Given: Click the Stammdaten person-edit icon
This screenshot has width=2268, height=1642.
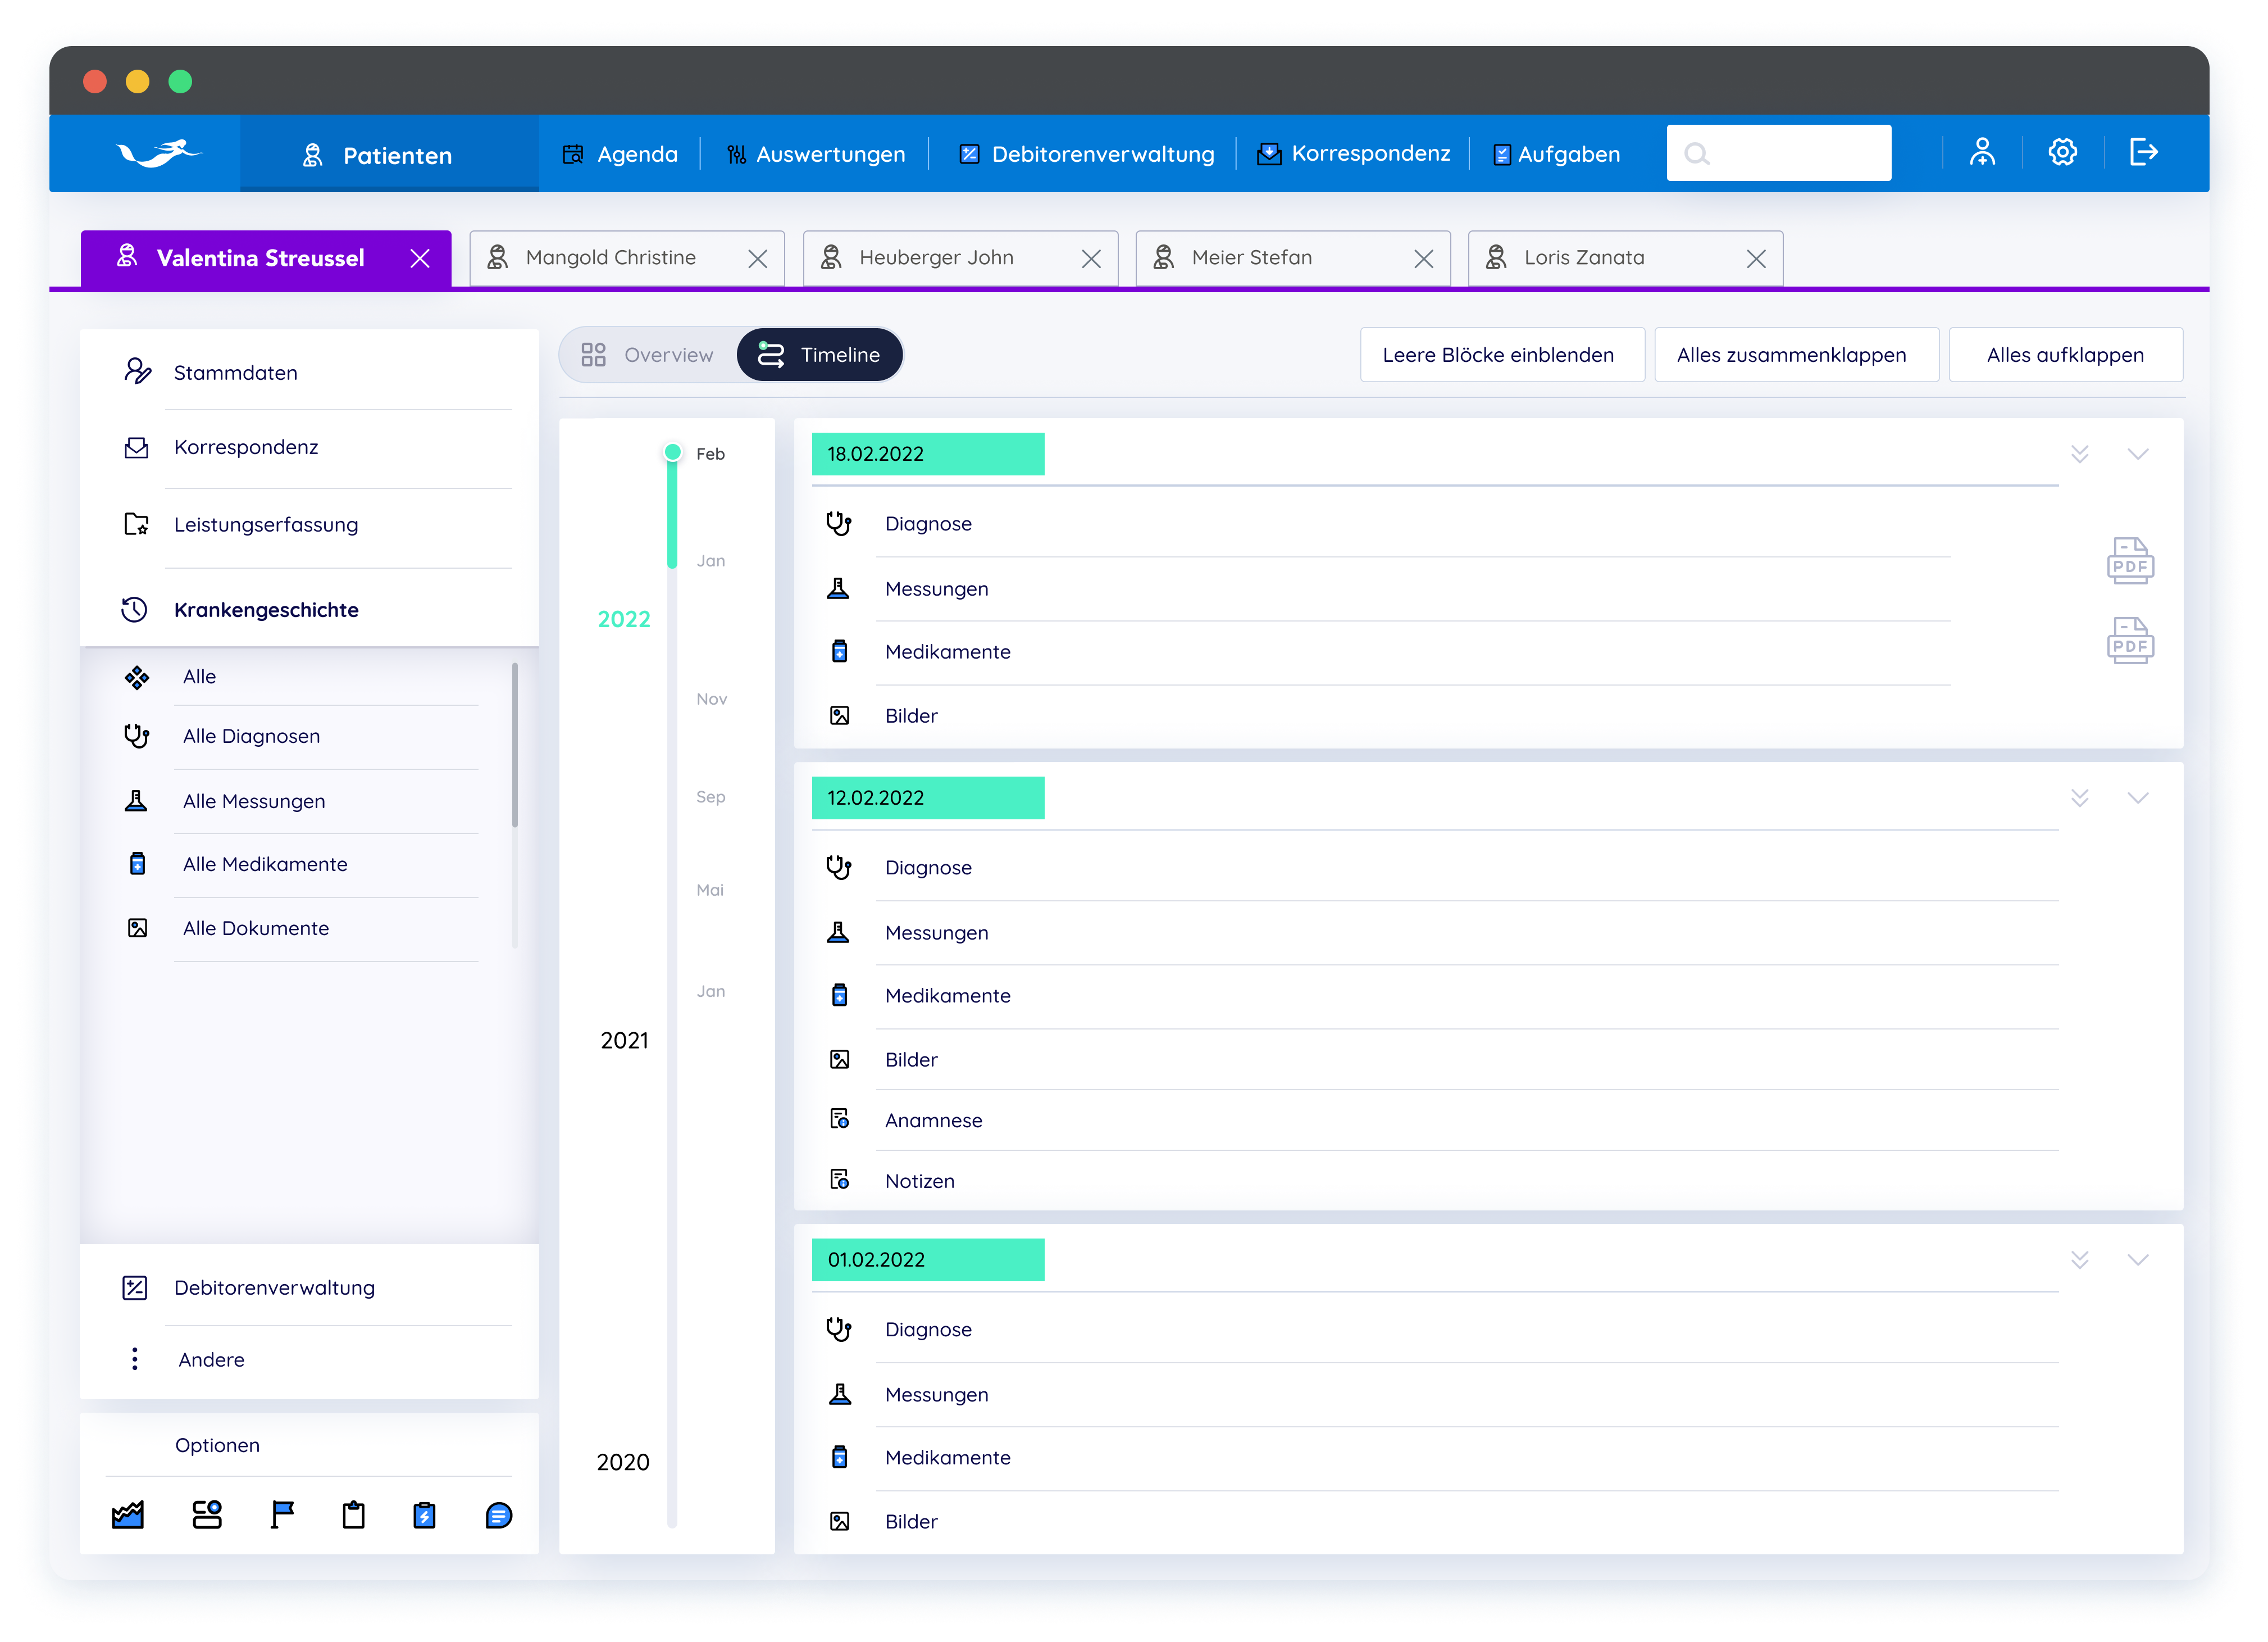Looking at the screenshot, I should tap(137, 371).
